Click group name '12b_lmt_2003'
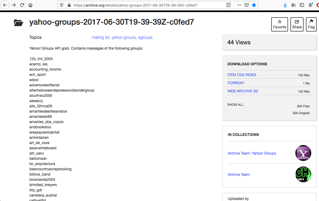Image resolution: width=319 pixels, height=201 pixels. click(41, 59)
